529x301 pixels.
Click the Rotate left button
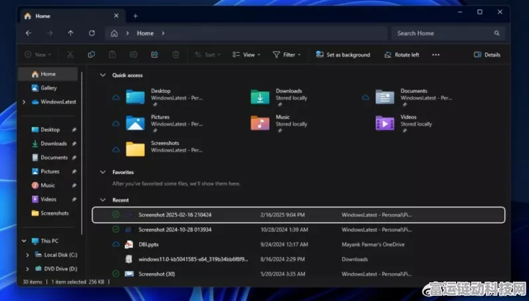point(401,54)
